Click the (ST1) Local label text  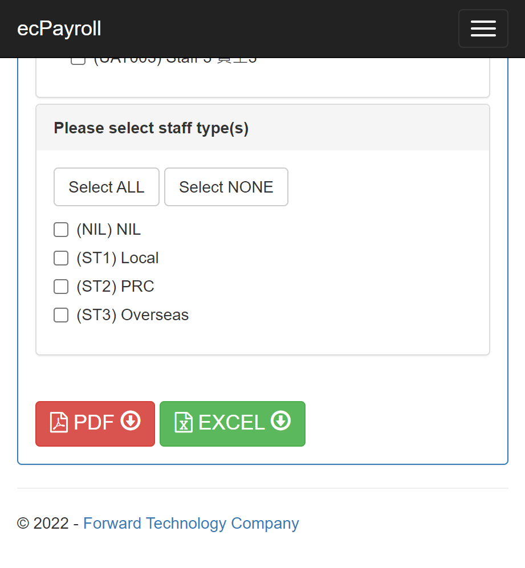tap(117, 258)
